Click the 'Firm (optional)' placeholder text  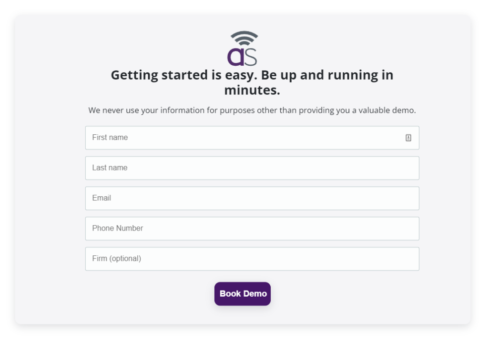click(x=117, y=259)
